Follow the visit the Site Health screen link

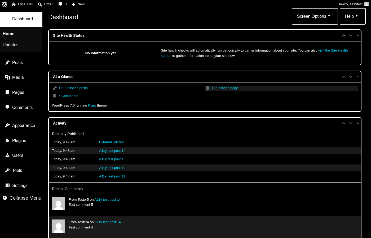[x=333, y=50]
